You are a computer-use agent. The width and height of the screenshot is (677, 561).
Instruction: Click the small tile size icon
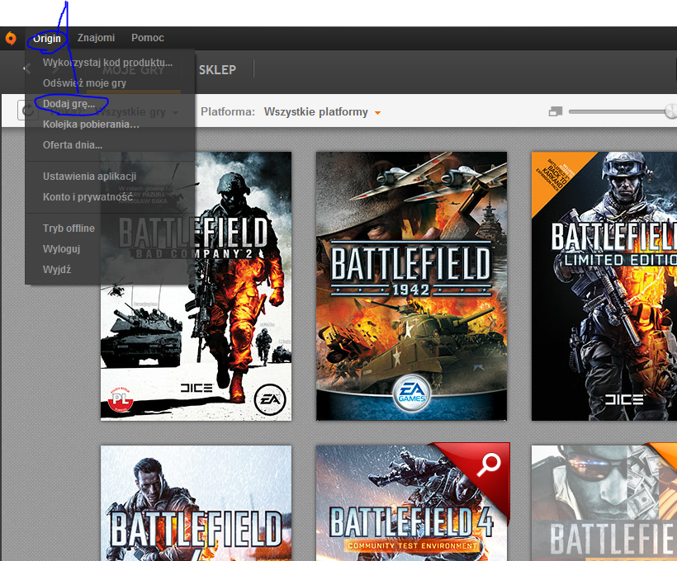556,111
